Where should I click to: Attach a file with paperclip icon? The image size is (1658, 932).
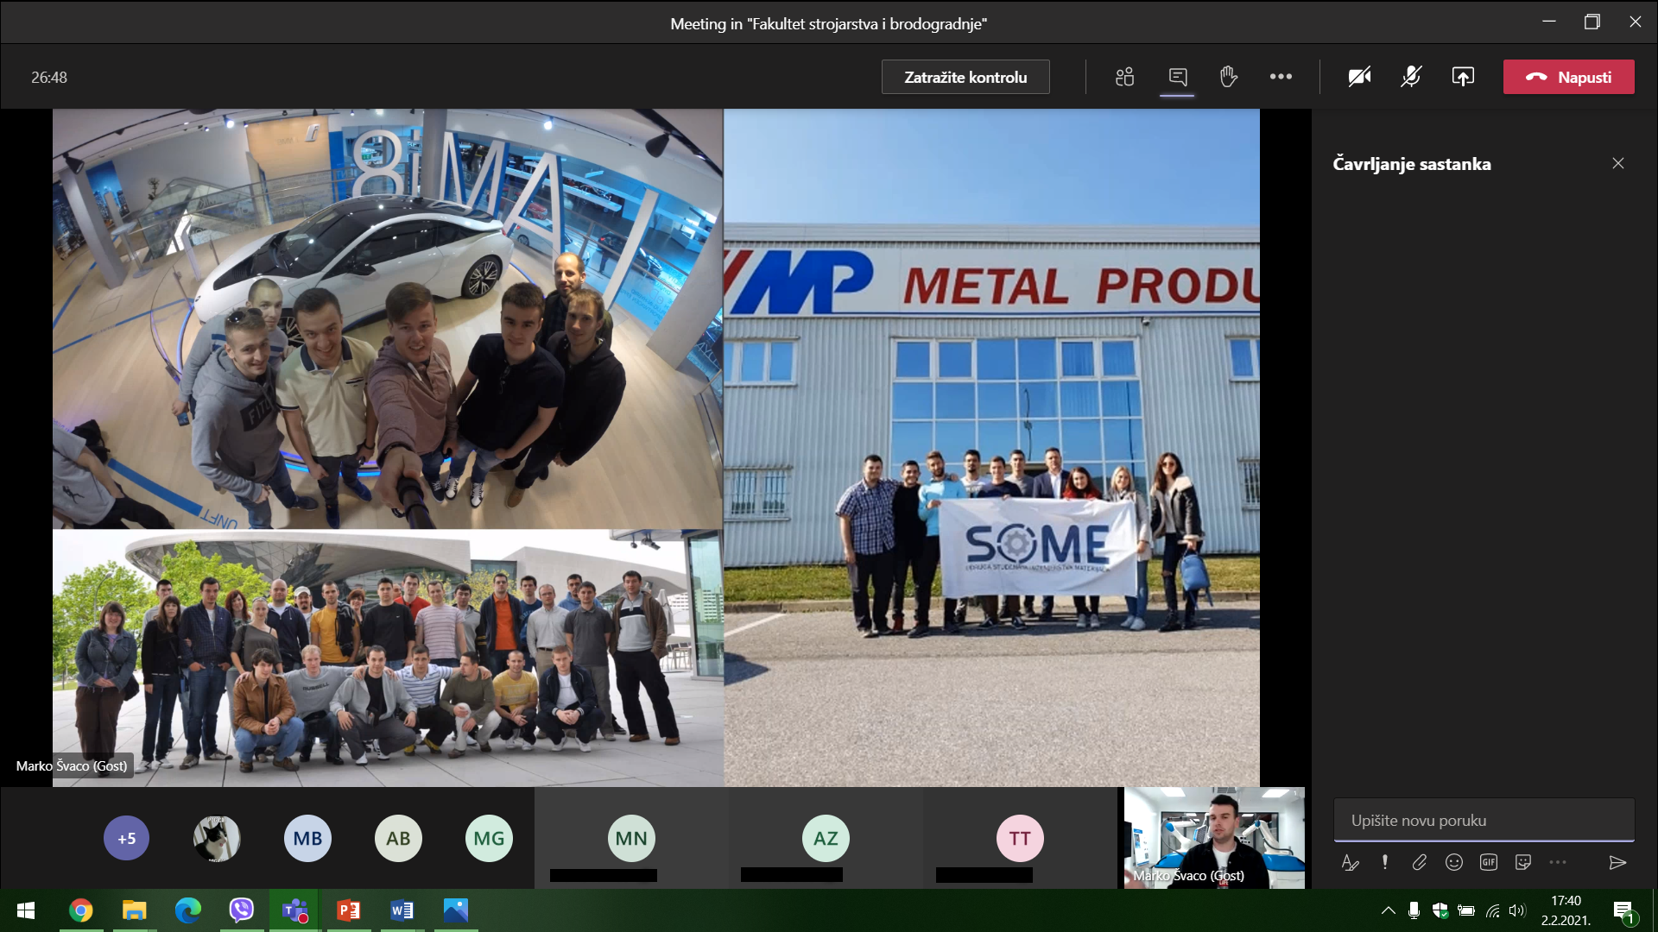(1419, 862)
